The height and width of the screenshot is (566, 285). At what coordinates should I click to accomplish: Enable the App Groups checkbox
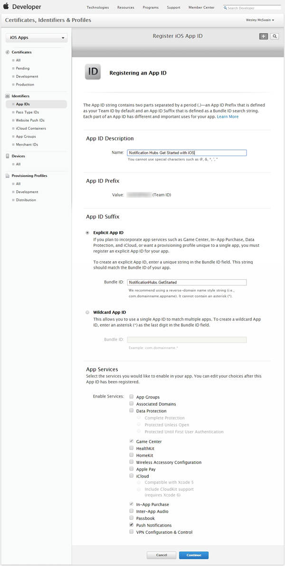132,397
